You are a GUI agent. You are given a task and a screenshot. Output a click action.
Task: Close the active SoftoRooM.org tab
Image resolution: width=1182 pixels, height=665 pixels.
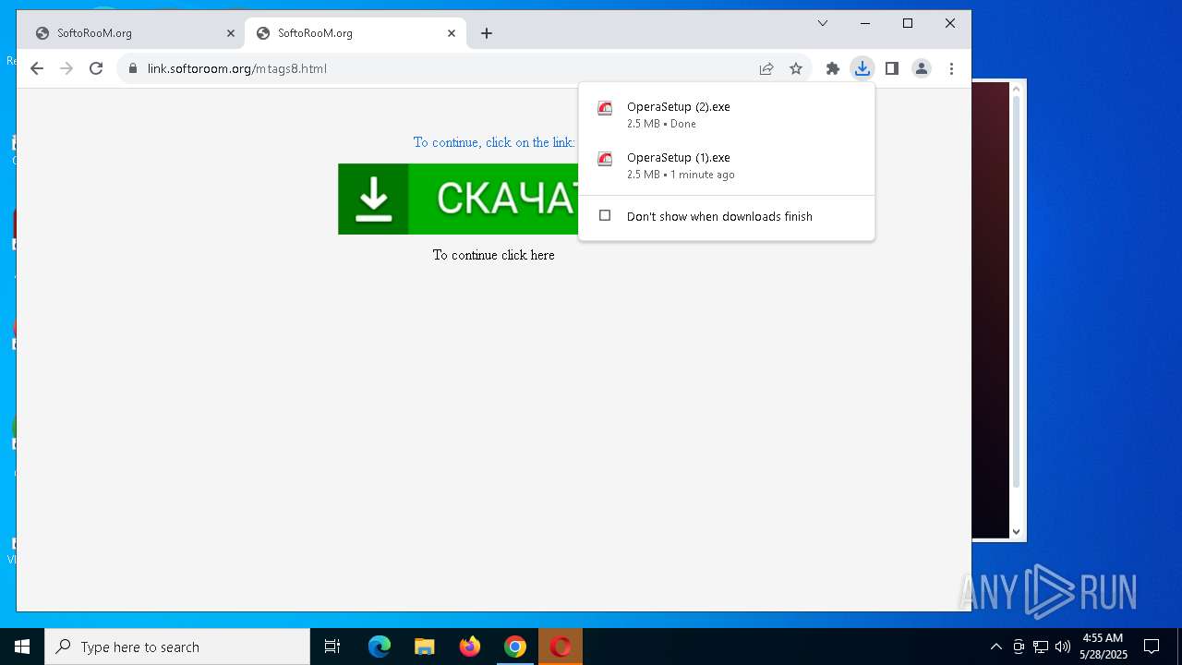click(x=452, y=33)
